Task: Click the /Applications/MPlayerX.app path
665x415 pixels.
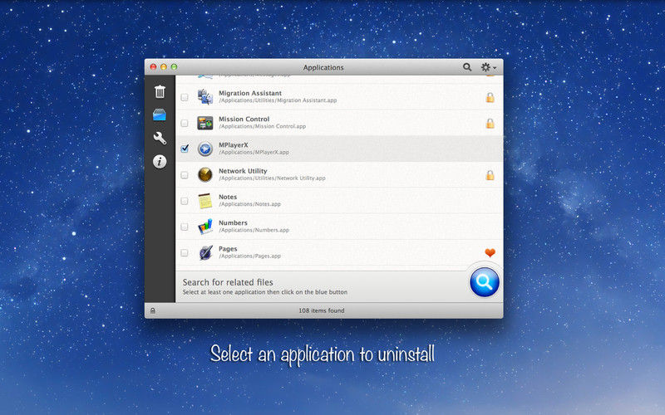Action: (254, 152)
